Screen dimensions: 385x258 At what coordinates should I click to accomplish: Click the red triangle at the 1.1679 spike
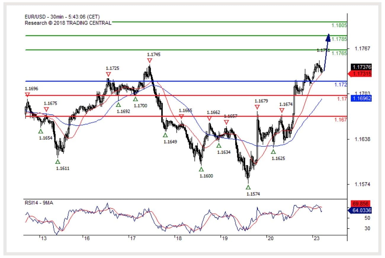(x=257, y=107)
